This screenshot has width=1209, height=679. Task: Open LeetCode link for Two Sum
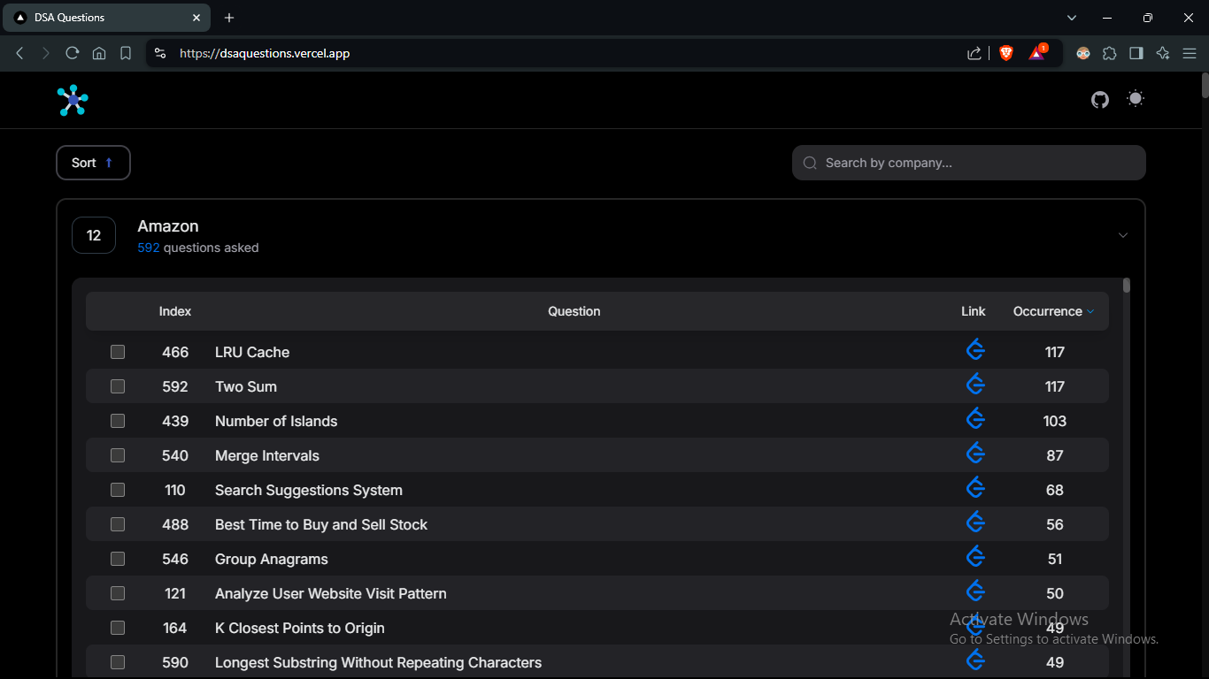[x=975, y=385]
